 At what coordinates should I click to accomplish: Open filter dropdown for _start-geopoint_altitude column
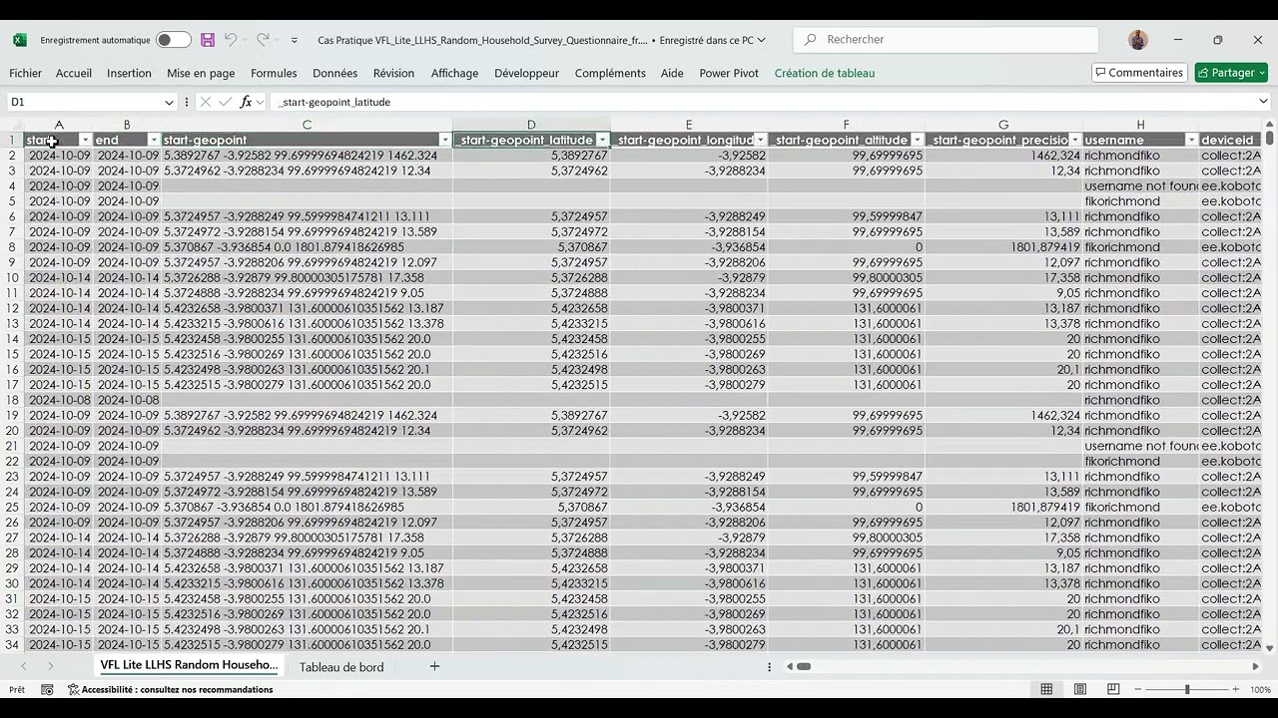click(917, 140)
